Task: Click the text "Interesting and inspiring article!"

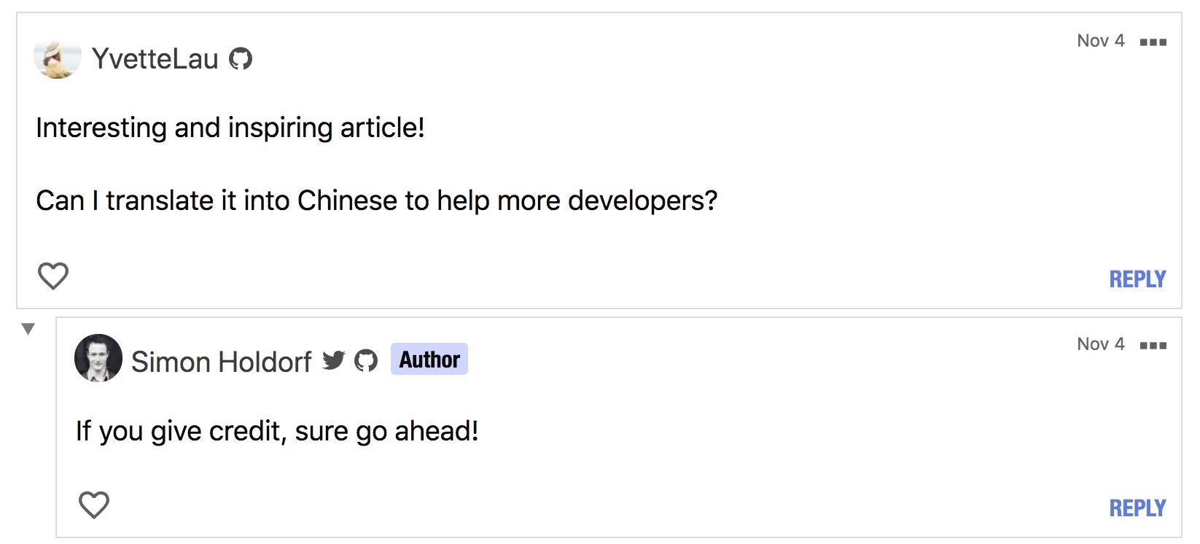Action: coord(230,128)
